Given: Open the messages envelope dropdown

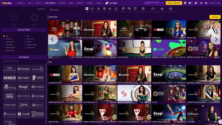Looking at the screenshot, I should [x=190, y=3].
